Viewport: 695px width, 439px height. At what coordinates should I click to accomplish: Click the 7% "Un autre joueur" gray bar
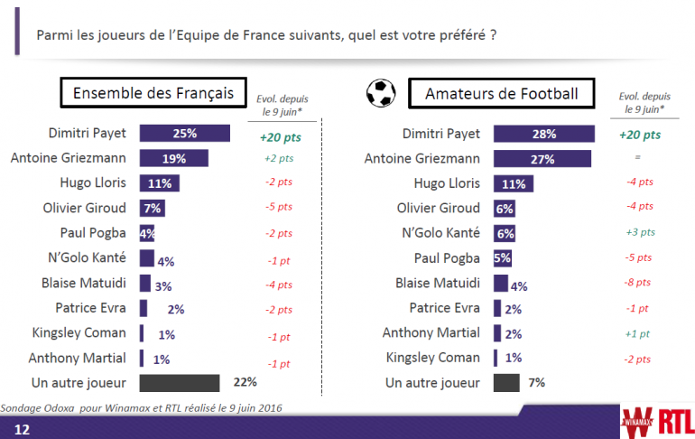click(506, 382)
